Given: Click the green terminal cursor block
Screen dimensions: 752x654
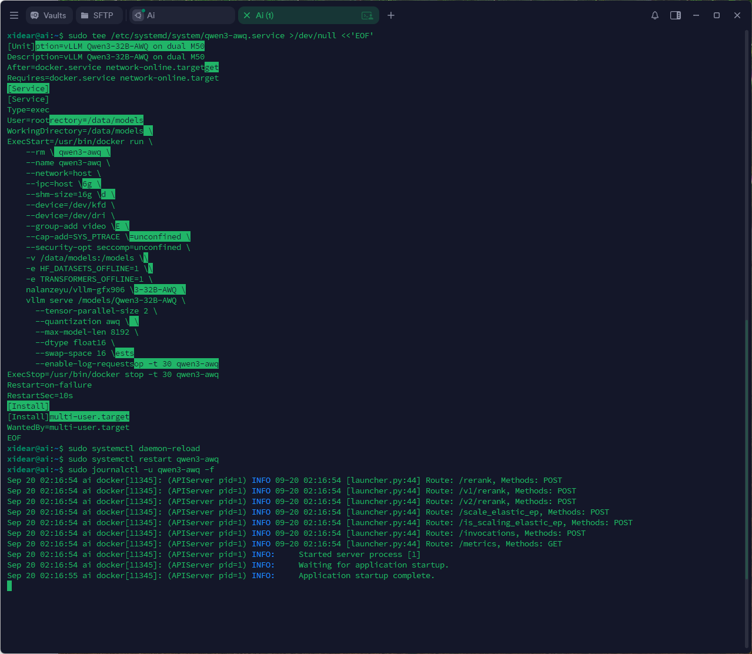Looking at the screenshot, I should coord(9,586).
